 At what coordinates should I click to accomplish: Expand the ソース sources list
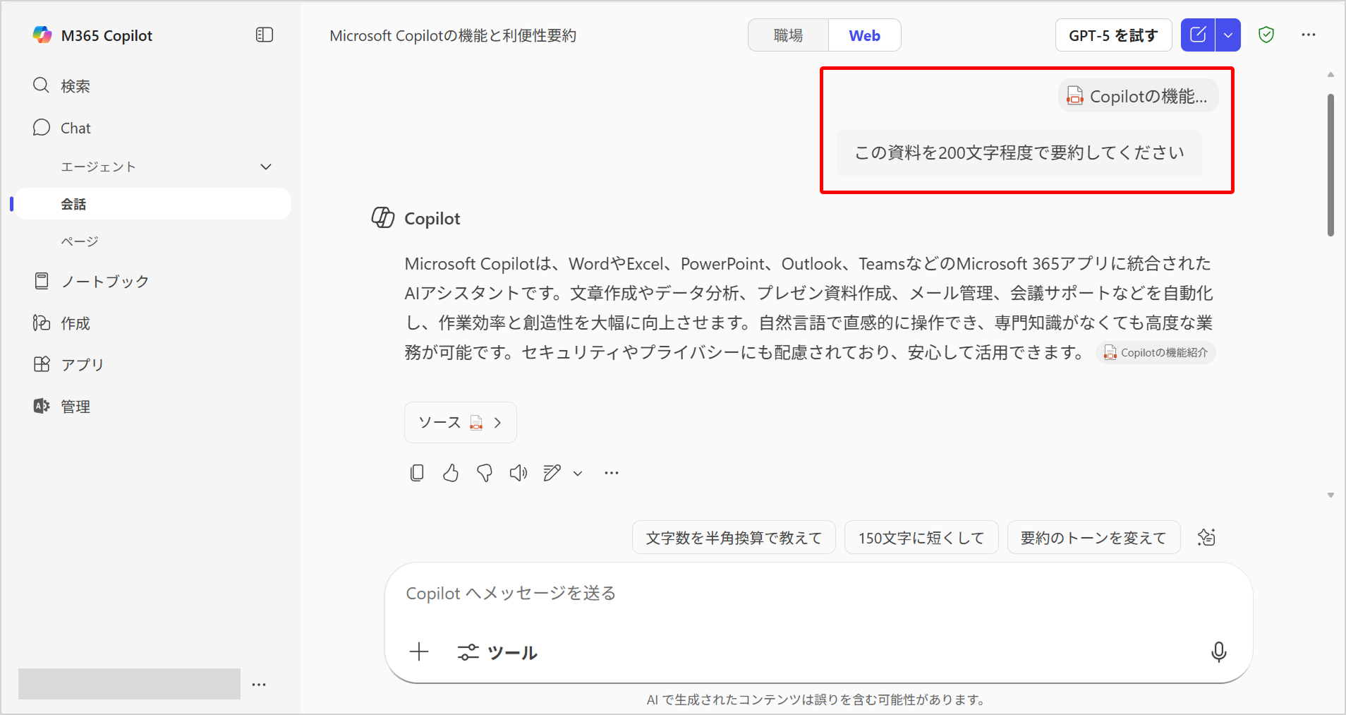click(460, 422)
